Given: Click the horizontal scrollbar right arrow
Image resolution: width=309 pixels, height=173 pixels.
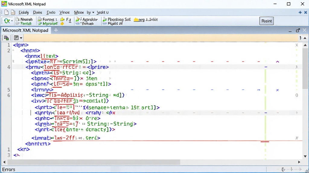Looking at the screenshot, I should [x=299, y=162].
